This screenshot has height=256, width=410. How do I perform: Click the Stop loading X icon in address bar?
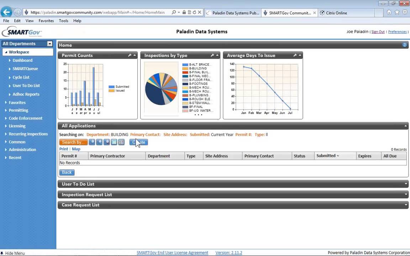[200, 12]
